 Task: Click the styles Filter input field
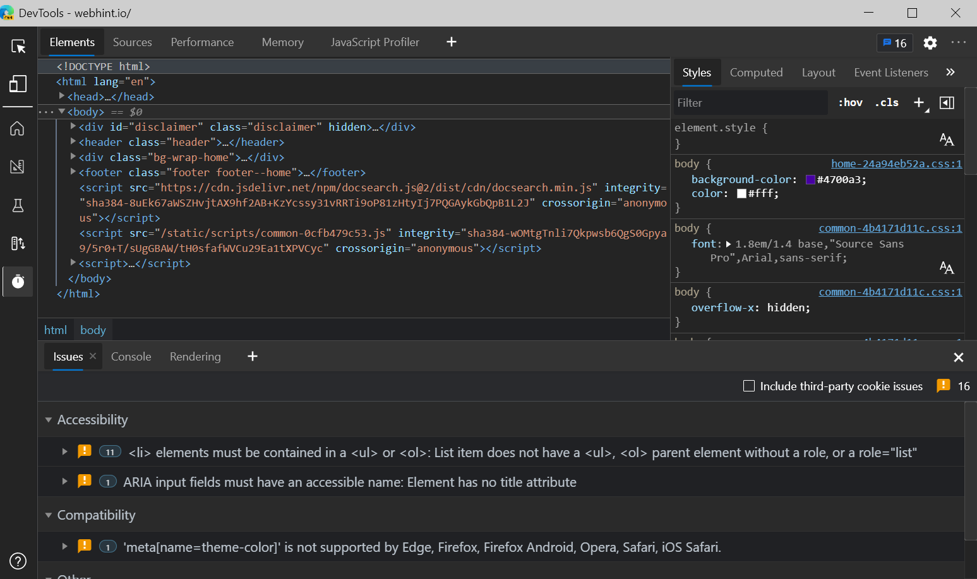coord(750,103)
